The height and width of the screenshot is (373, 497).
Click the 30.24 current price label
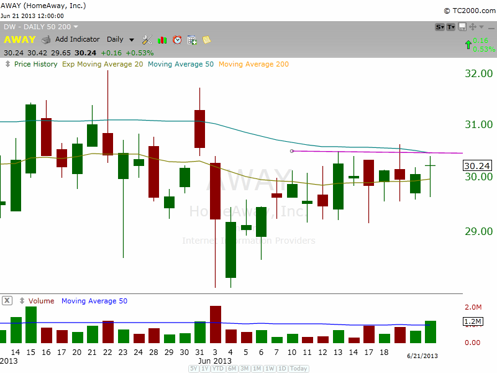[x=477, y=166]
